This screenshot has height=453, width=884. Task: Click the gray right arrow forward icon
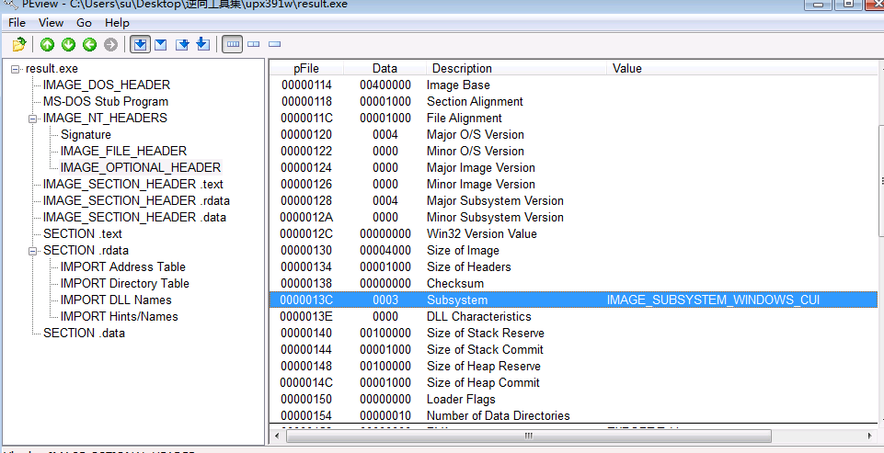point(110,44)
